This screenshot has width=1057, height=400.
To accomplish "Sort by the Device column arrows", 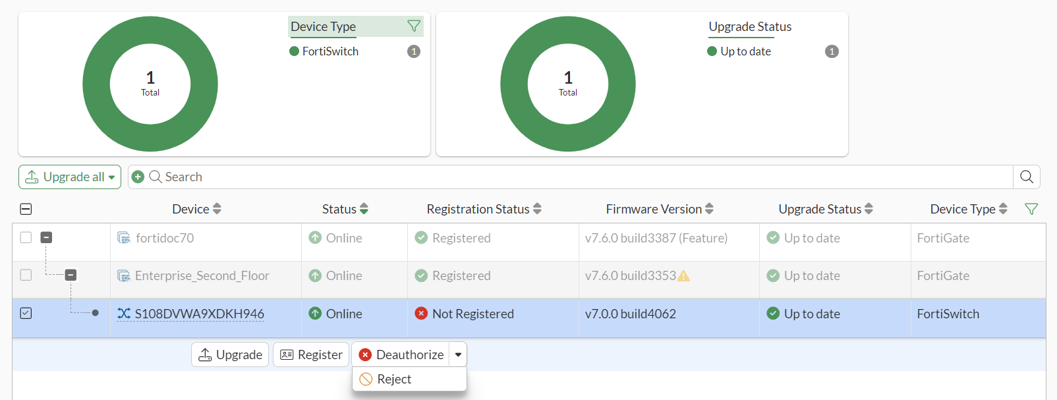I will 217,209.
